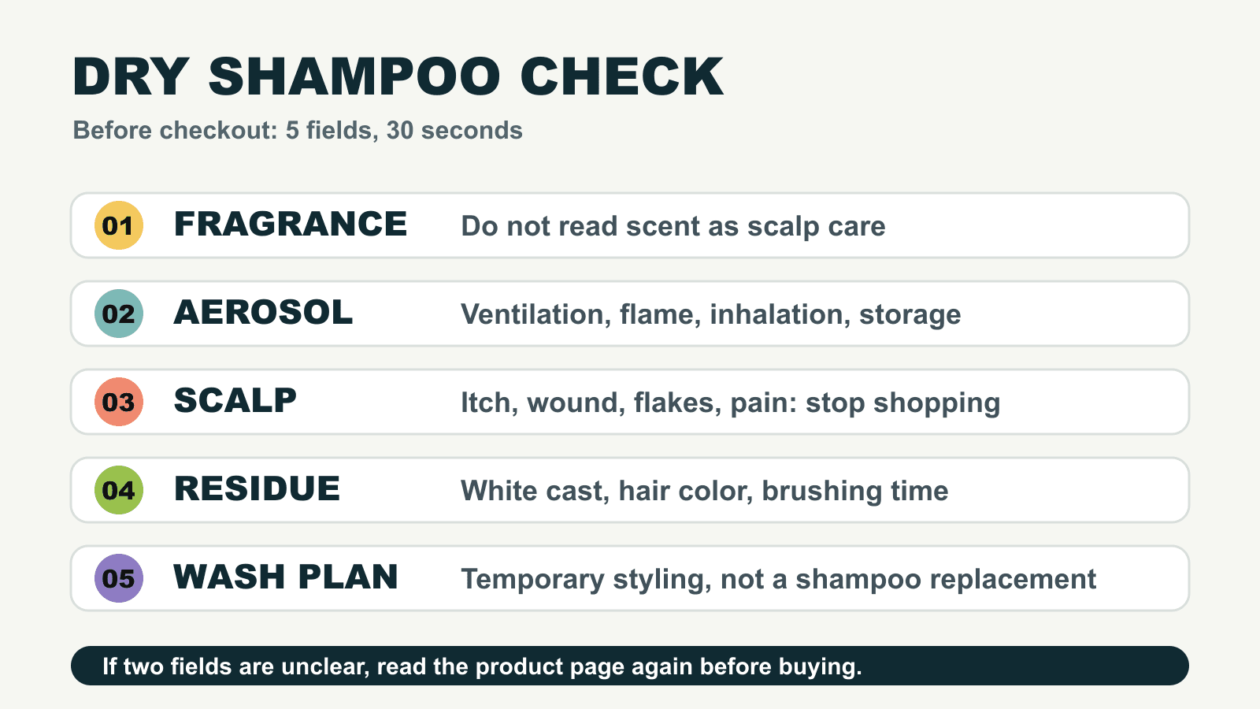Click the green 04 number badge
The height and width of the screenshot is (709, 1260).
119,490
